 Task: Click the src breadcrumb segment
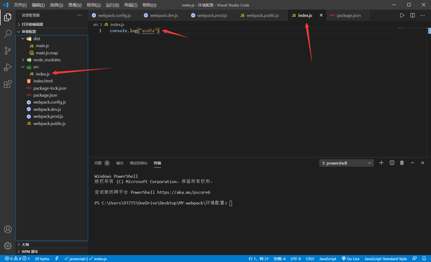pyautogui.click(x=96, y=24)
